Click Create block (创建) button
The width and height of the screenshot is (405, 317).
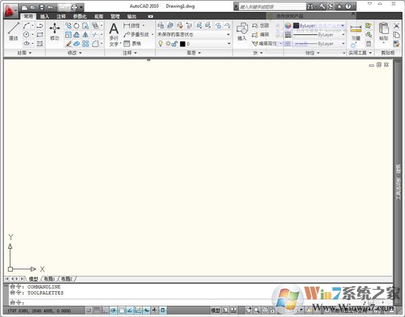pyautogui.click(x=261, y=26)
